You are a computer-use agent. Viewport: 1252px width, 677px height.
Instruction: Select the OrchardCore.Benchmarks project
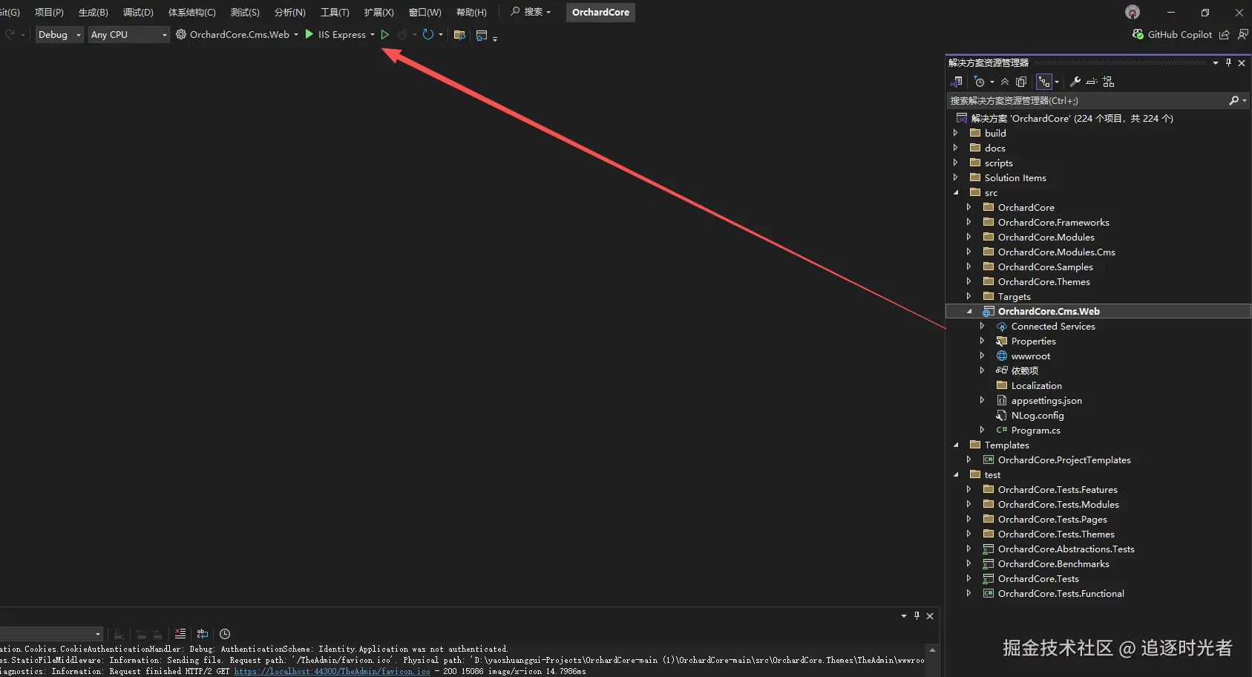pyautogui.click(x=1053, y=563)
